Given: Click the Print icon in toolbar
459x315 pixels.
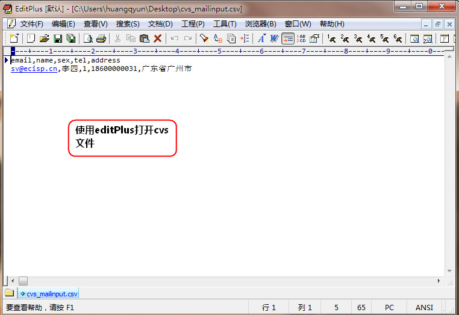Looking at the screenshot, I should click(x=101, y=38).
